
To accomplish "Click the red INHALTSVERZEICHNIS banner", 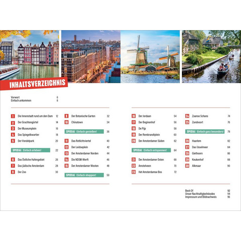I will click(x=34, y=84).
